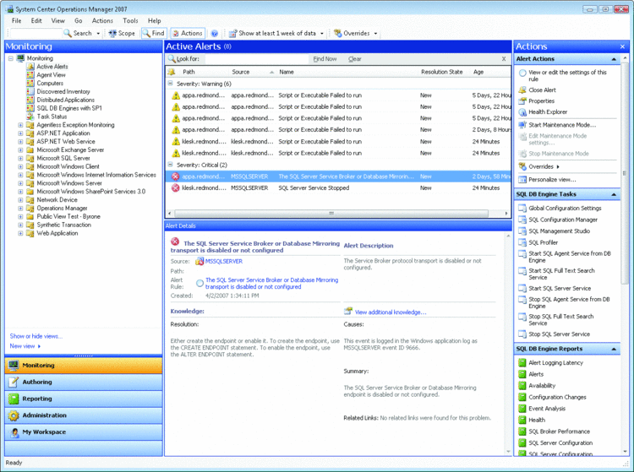Switch to the Reporting pane
The width and height of the screenshot is (634, 472).
84,399
